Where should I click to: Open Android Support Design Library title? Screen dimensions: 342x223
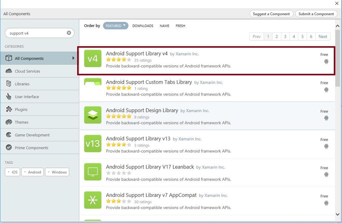[142, 110]
